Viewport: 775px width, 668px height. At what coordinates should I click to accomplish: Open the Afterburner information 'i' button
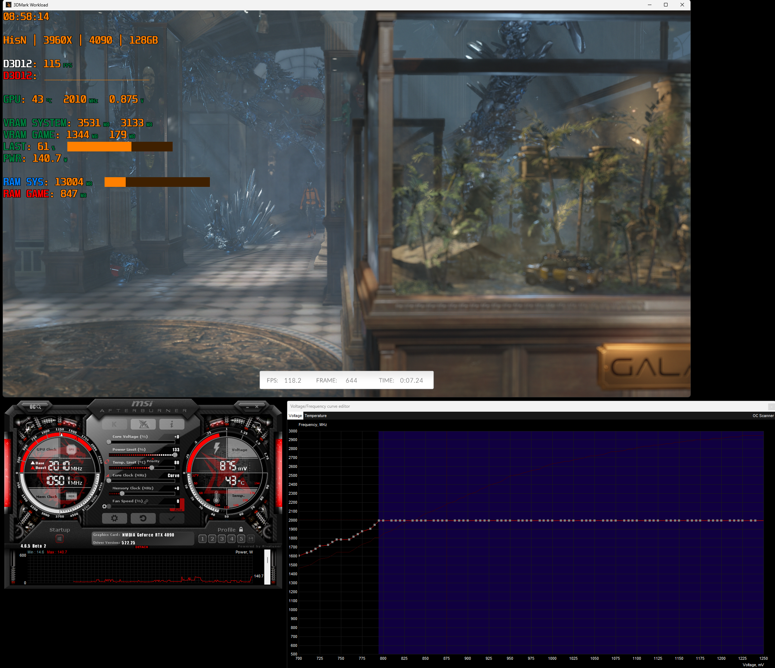pos(172,424)
